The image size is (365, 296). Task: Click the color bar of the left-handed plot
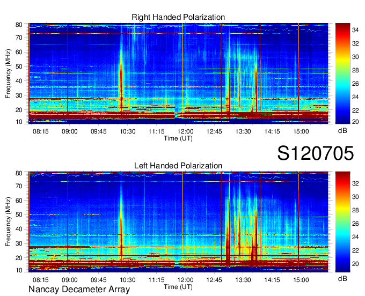coord(342,222)
